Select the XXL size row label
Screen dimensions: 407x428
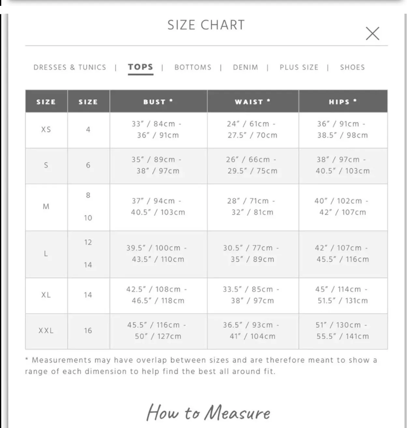pyautogui.click(x=46, y=331)
